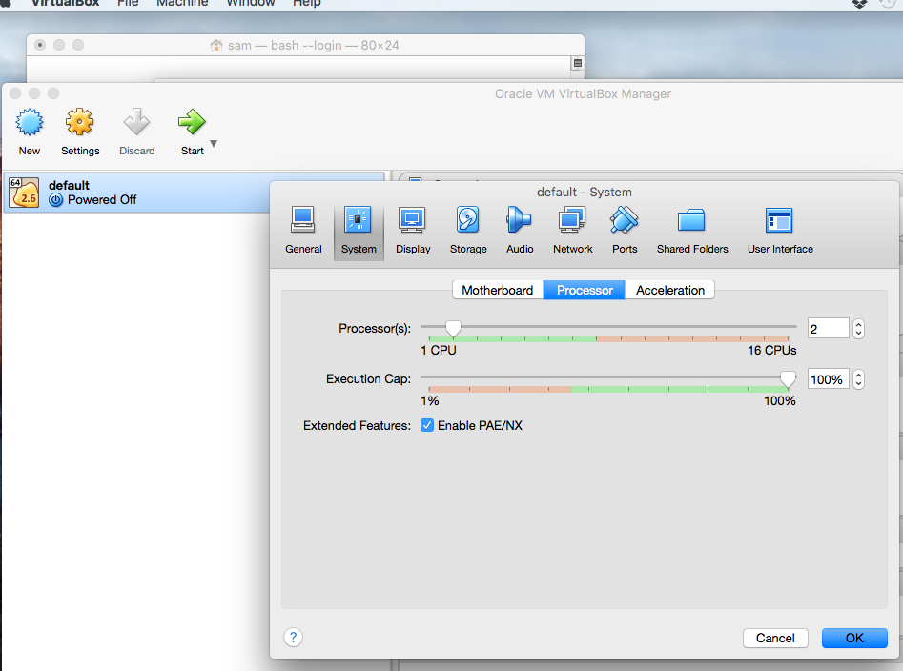Image resolution: width=903 pixels, height=671 pixels.
Task: Click the New machine toolbar icon
Action: click(x=30, y=122)
